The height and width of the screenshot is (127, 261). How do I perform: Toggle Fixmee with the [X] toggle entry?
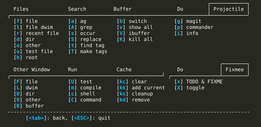click(189, 88)
